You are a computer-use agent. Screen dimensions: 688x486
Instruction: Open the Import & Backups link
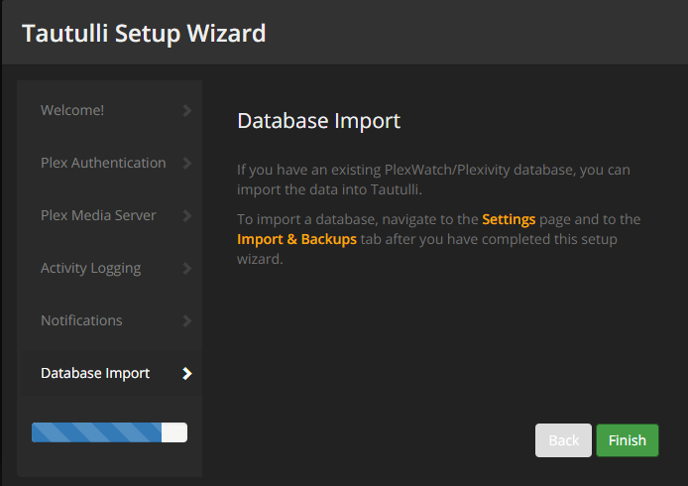click(x=296, y=240)
